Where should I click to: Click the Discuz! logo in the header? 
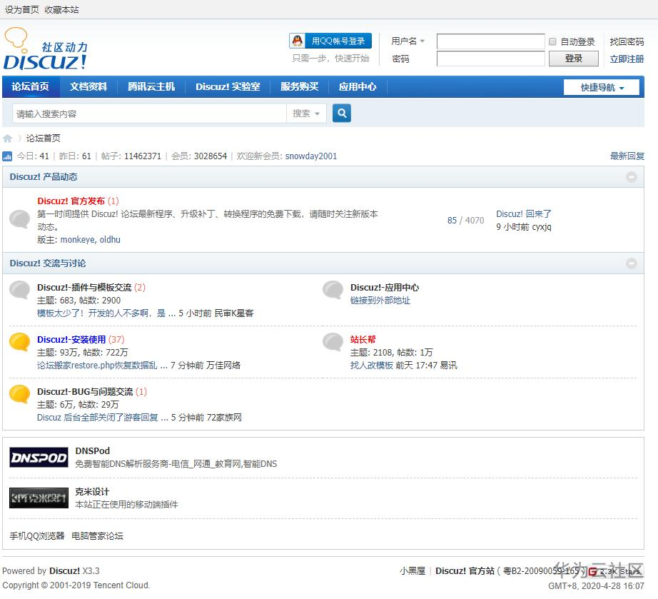(46, 49)
